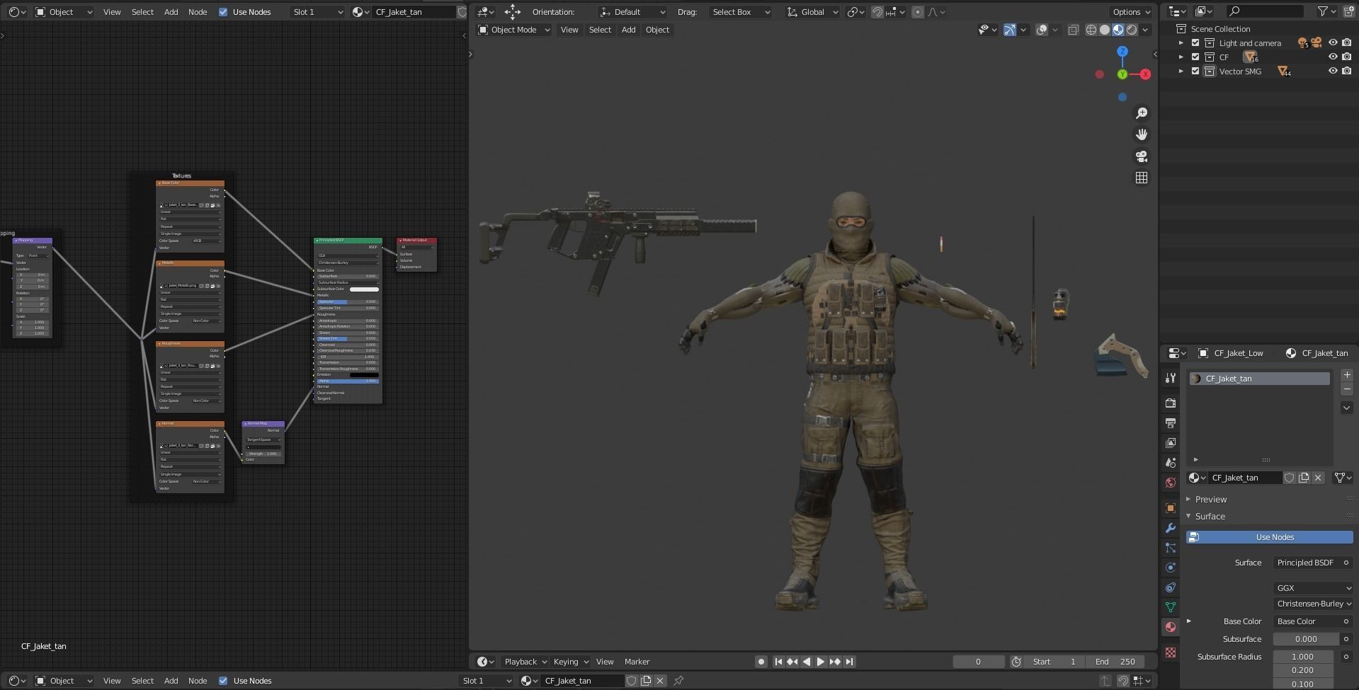Uncheck the Vector SMG collection checkbox
Screen dimensions: 1359x690
pos(1195,71)
